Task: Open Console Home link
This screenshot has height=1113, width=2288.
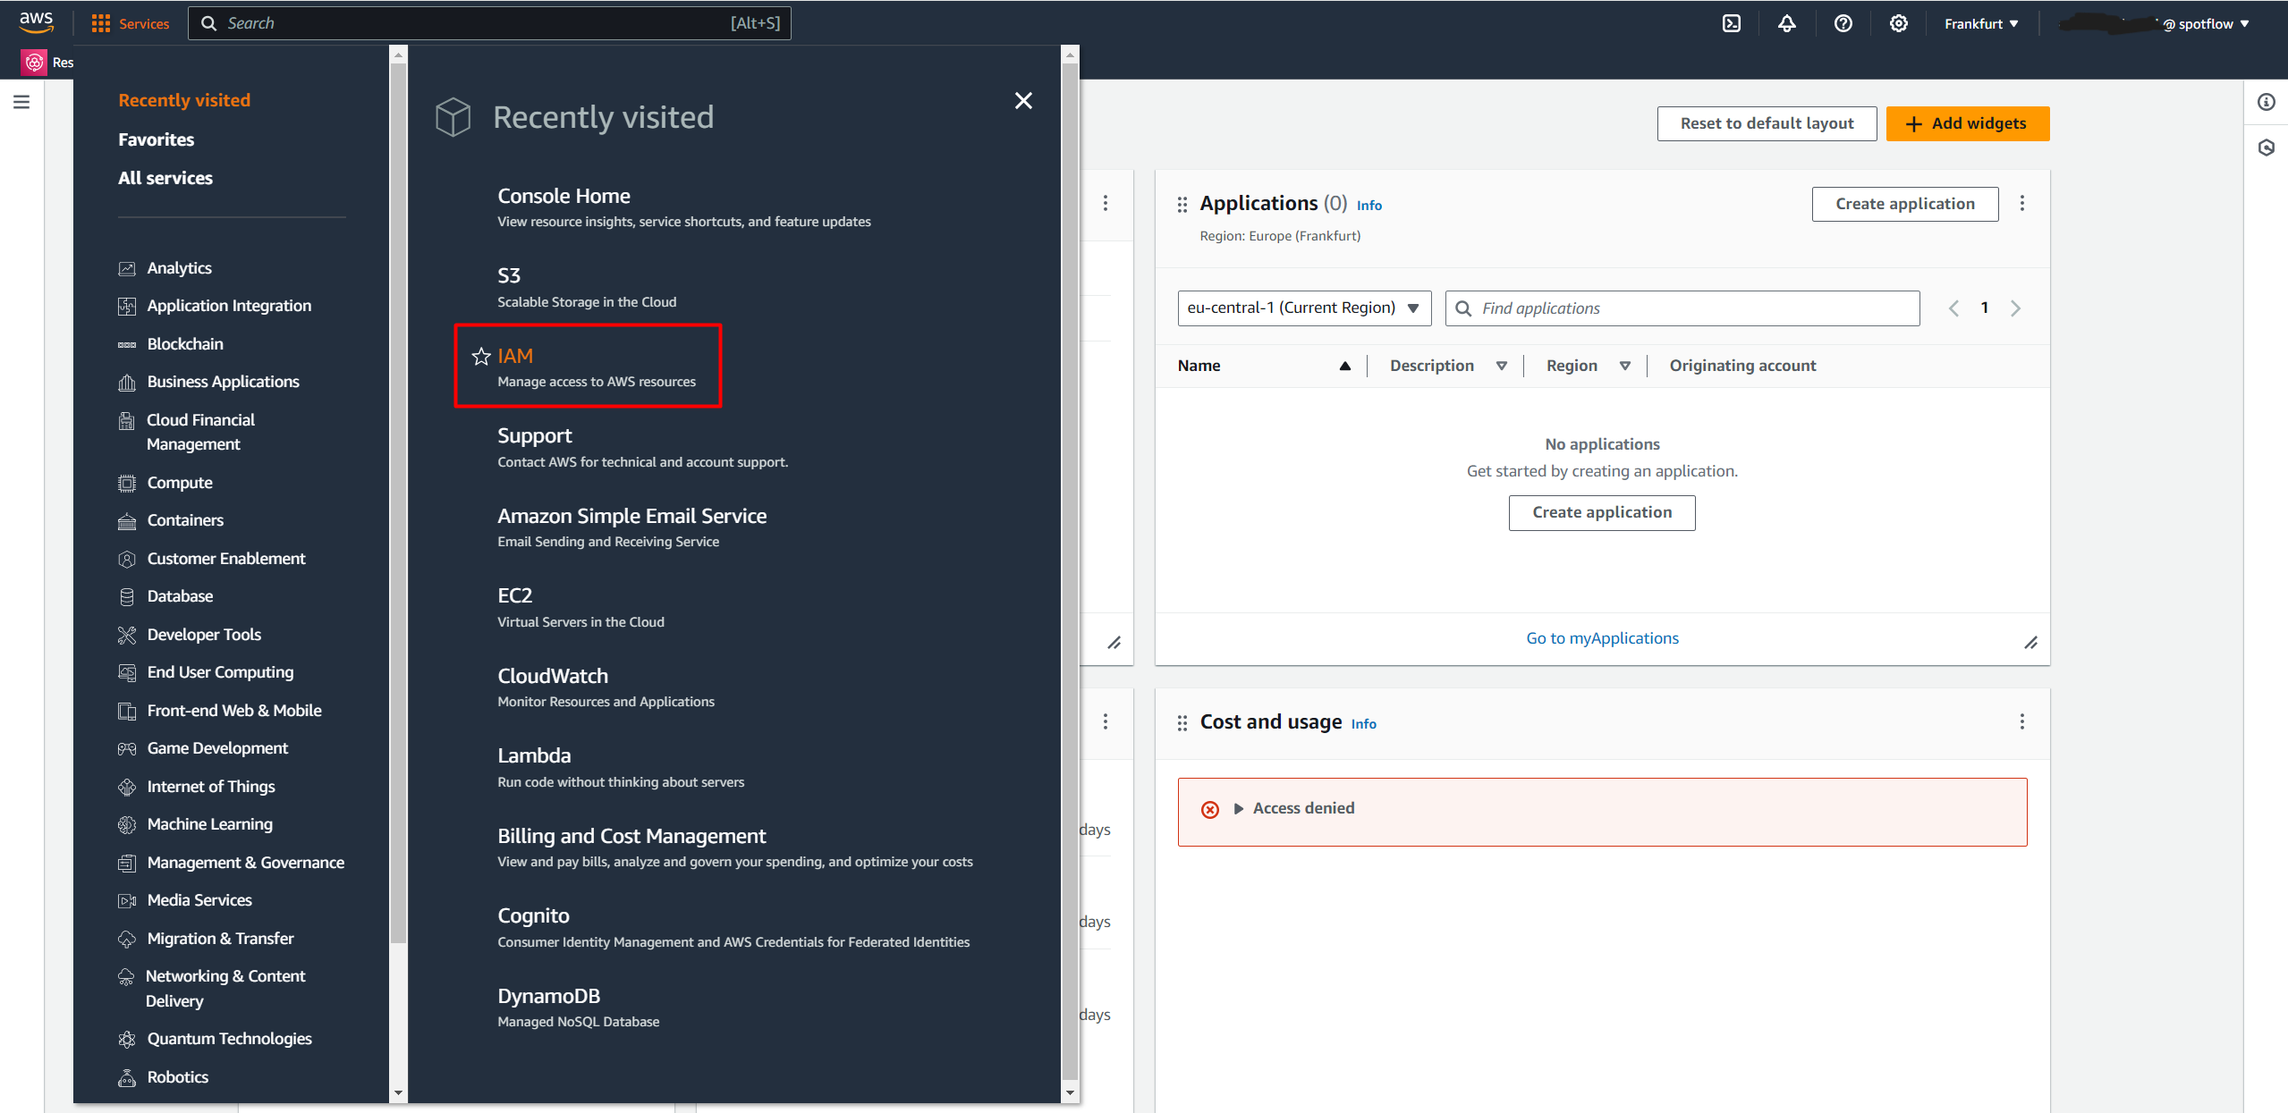Action: click(x=564, y=196)
